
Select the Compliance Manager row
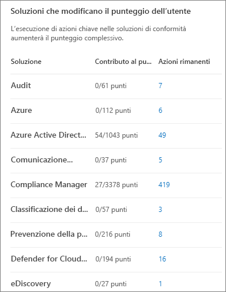[116, 185]
